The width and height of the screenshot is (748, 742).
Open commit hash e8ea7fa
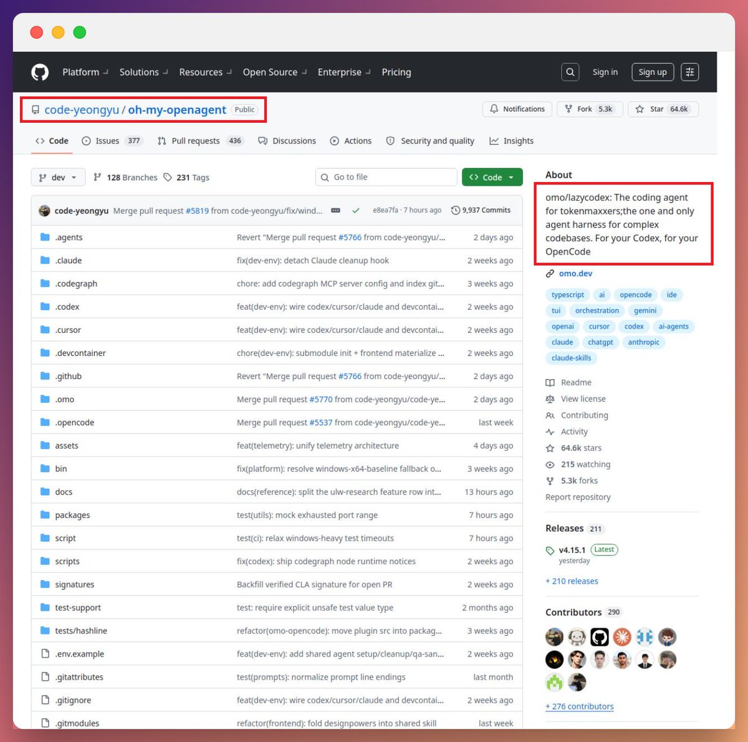pyautogui.click(x=385, y=210)
